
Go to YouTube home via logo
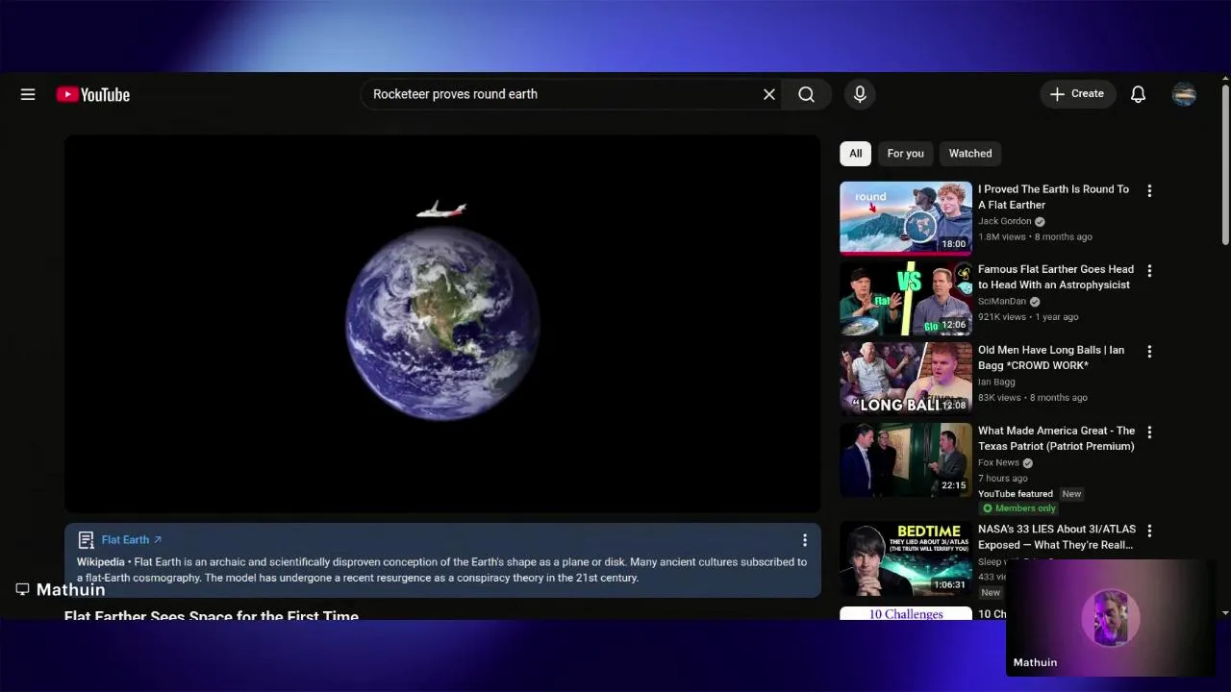[93, 94]
